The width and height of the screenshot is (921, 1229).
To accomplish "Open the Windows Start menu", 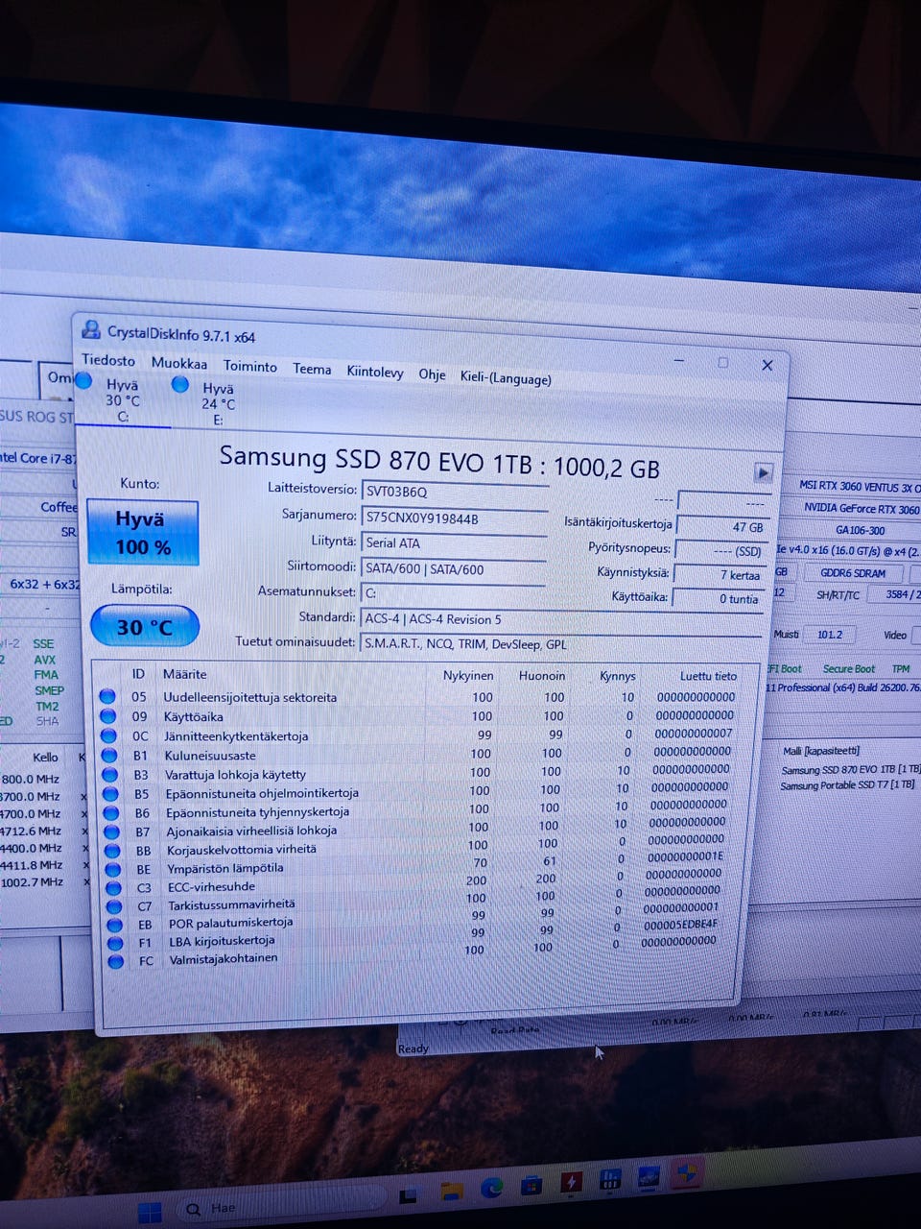I will point(150,1212).
